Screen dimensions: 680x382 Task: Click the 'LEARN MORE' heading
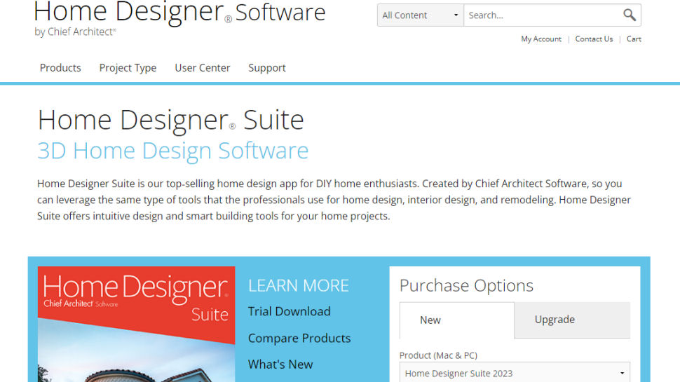[x=299, y=286]
